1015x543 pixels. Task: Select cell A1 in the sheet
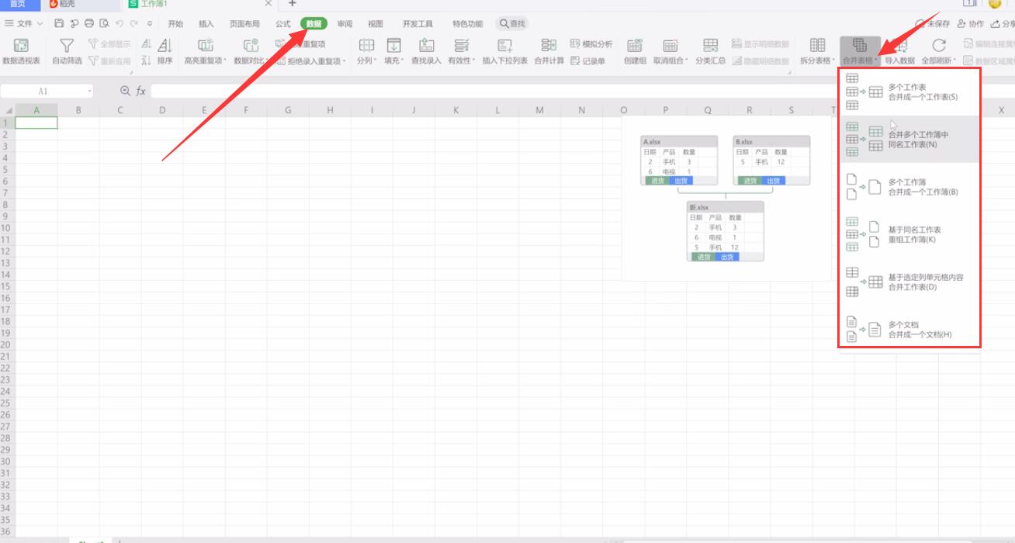click(x=36, y=123)
